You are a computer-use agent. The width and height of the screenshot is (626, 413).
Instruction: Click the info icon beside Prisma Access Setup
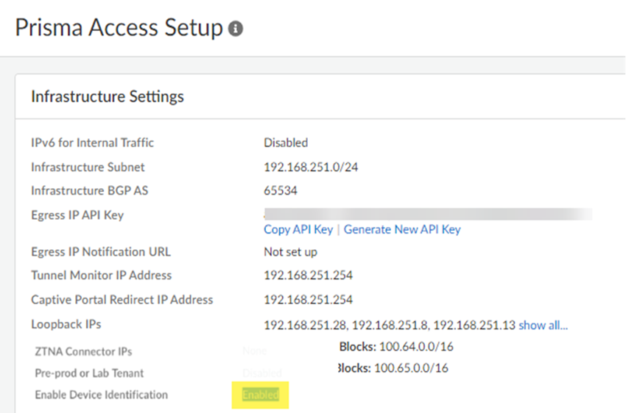pyautogui.click(x=236, y=29)
